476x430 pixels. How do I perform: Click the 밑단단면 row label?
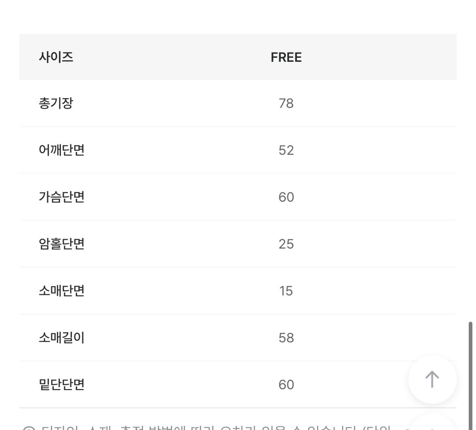[61, 384]
